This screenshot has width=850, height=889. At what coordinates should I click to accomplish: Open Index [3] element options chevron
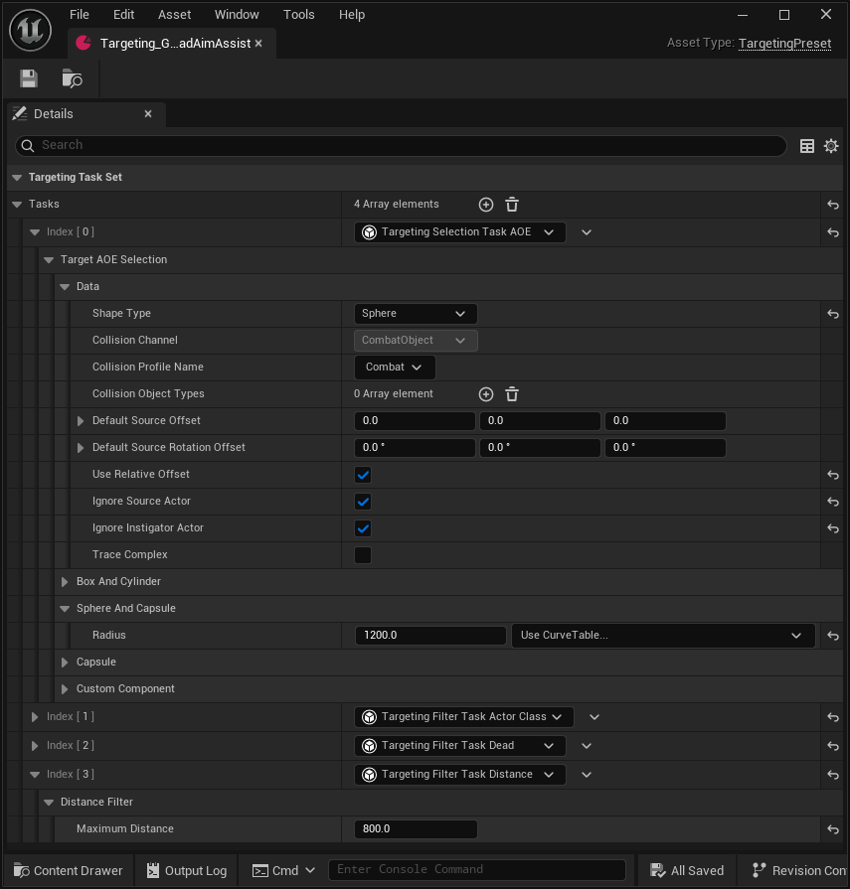point(587,775)
